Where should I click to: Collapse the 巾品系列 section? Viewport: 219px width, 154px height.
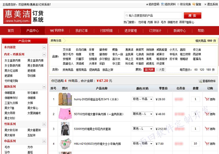(44, 141)
